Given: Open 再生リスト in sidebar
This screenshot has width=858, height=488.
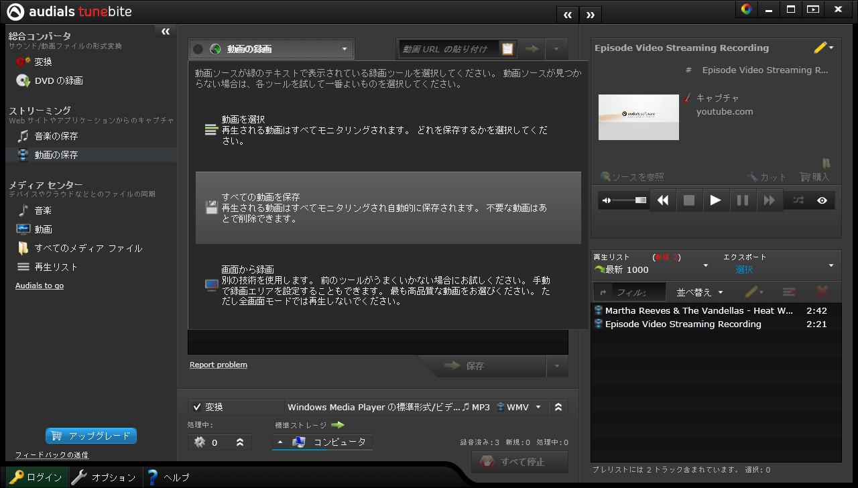Looking at the screenshot, I should [48, 267].
